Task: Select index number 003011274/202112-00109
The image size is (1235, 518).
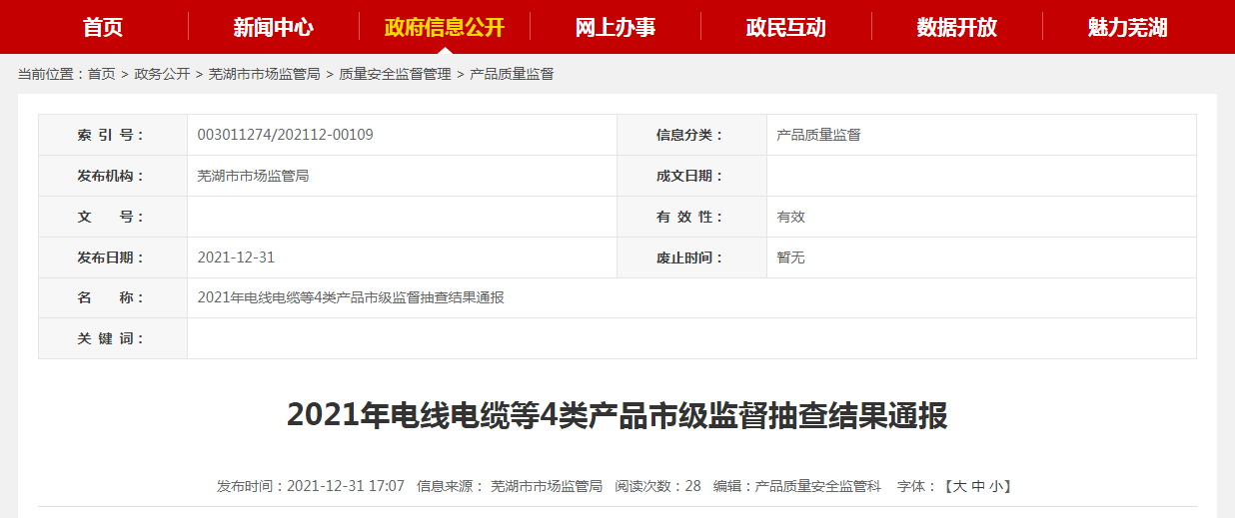Action: tap(286, 135)
